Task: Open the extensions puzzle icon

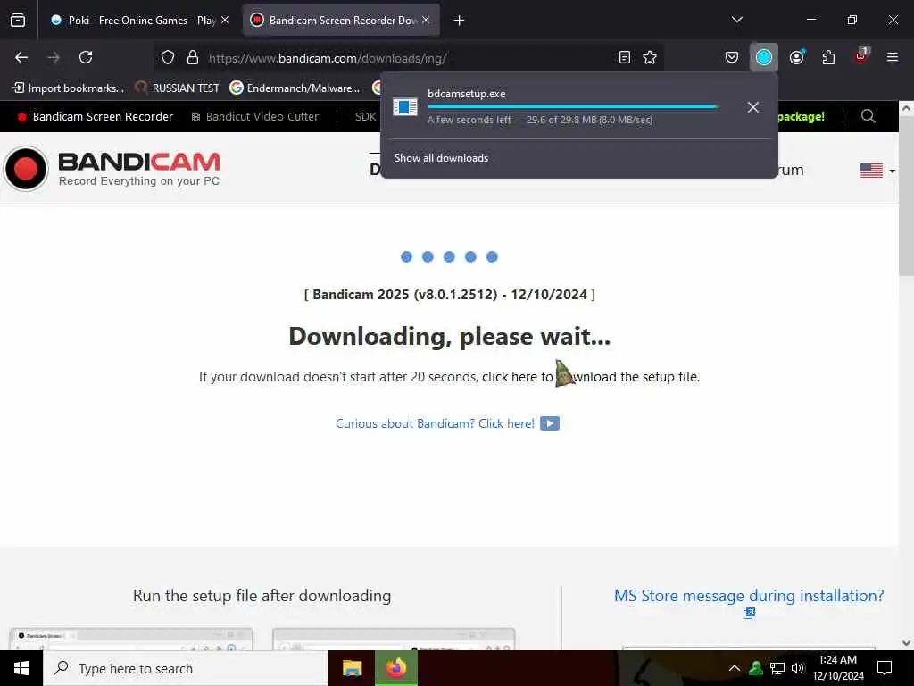Action: (x=828, y=57)
